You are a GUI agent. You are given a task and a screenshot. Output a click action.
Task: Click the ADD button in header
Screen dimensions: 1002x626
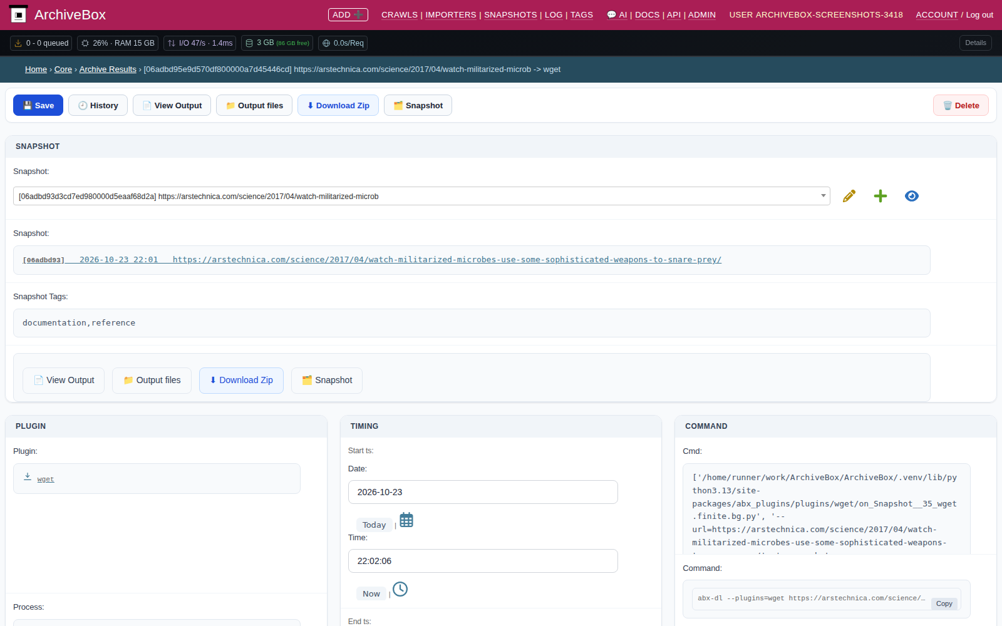click(x=348, y=14)
